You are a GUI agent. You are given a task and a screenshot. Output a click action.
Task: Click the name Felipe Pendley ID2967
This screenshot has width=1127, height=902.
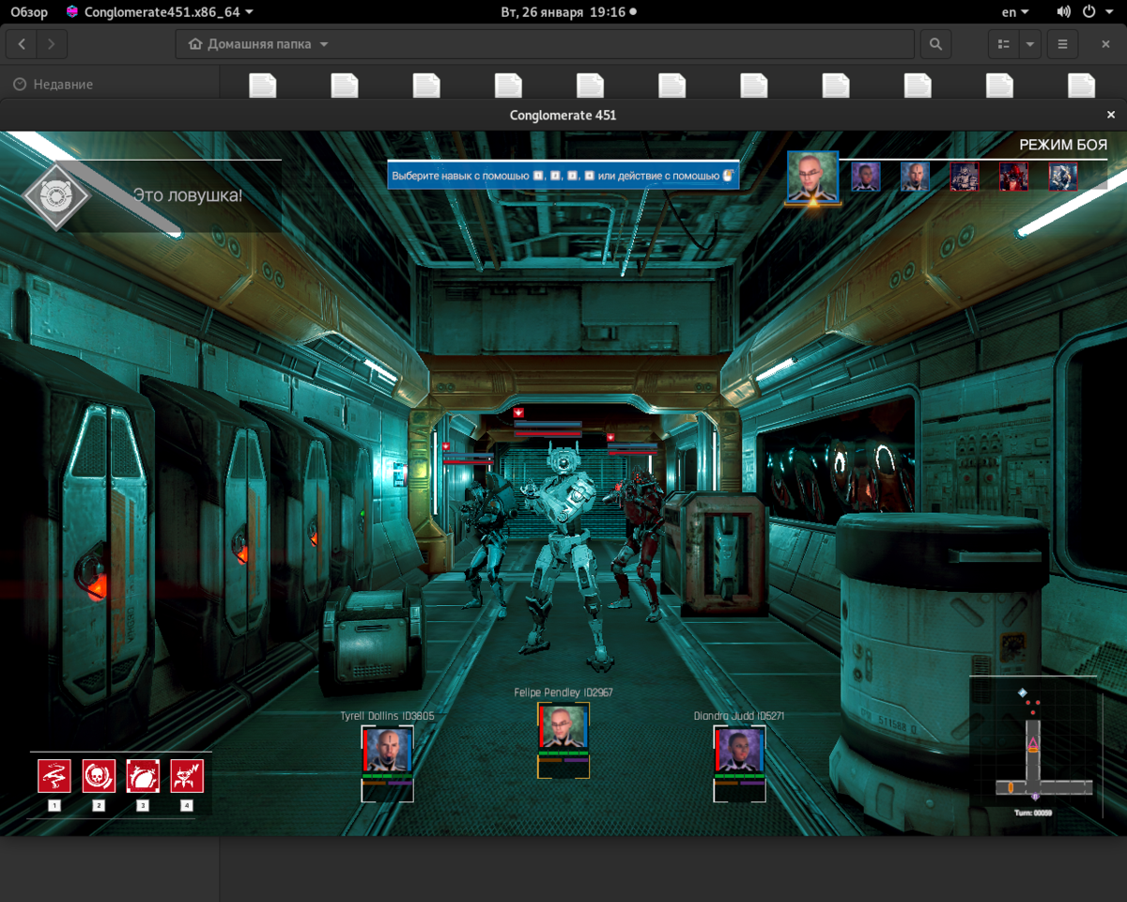563,692
